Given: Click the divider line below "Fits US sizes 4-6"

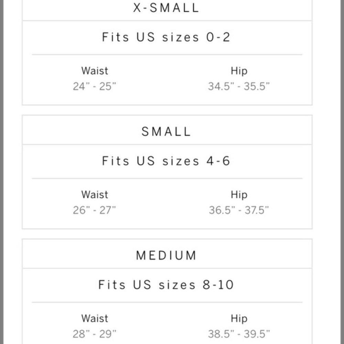Looking at the screenshot, I should point(167,178).
